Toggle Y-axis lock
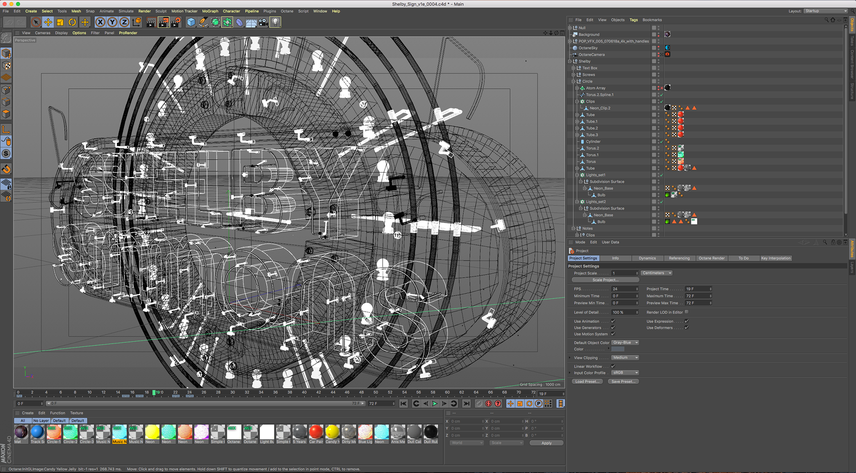Screen dimensions: 856x473 pos(112,22)
